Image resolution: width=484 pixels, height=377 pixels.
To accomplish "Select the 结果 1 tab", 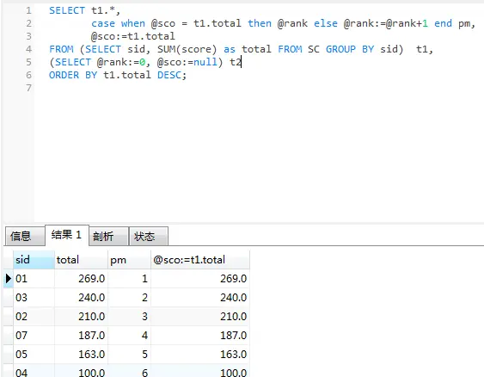I will point(67,235).
